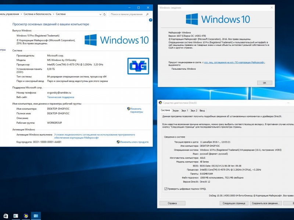Image resolution: width=294 pixels, height=220 pixels.
Task: Select the text Windows 10 Pro (Registered Trademark)
Action: click(x=38, y=36)
